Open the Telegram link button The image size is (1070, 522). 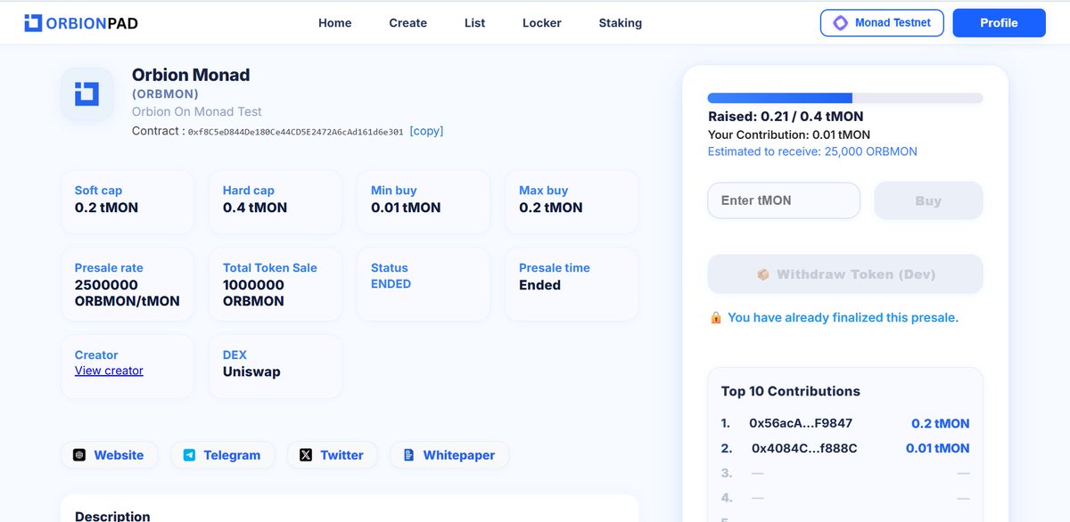(223, 455)
